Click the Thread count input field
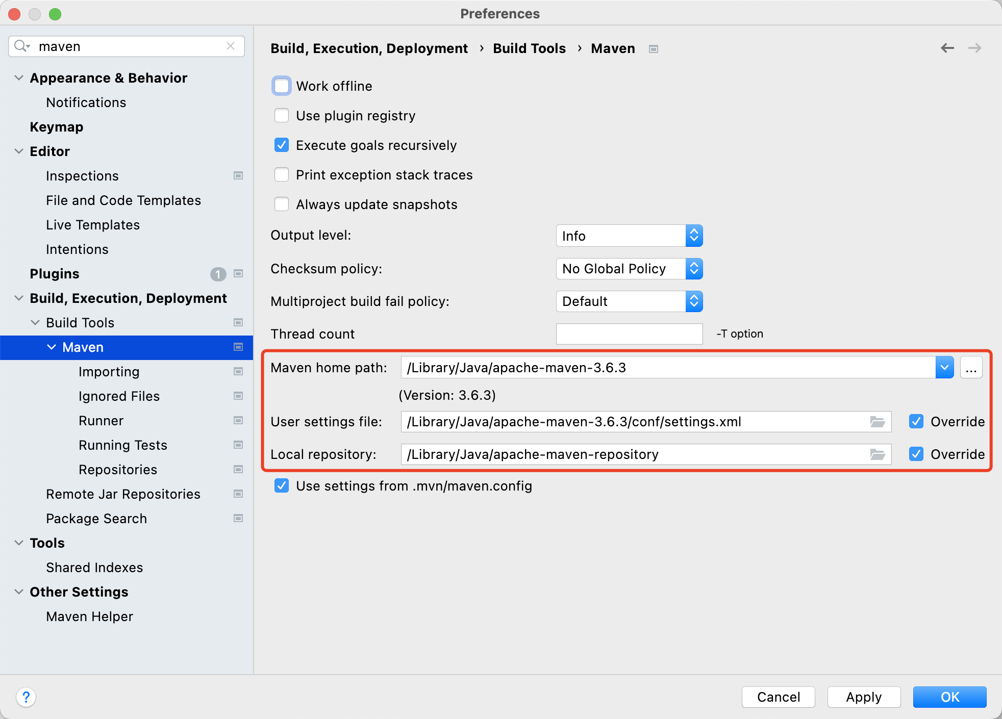This screenshot has height=719, width=1002. pos(629,334)
